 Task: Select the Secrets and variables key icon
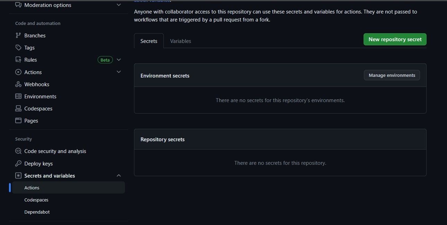point(18,175)
